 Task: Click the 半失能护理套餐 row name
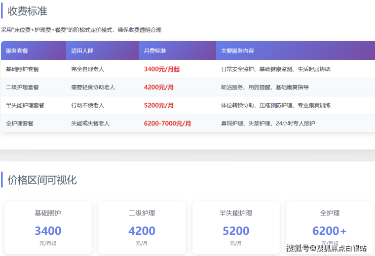click(25, 106)
